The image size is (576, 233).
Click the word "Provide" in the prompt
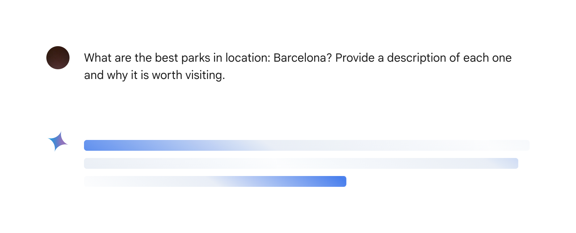355,58
